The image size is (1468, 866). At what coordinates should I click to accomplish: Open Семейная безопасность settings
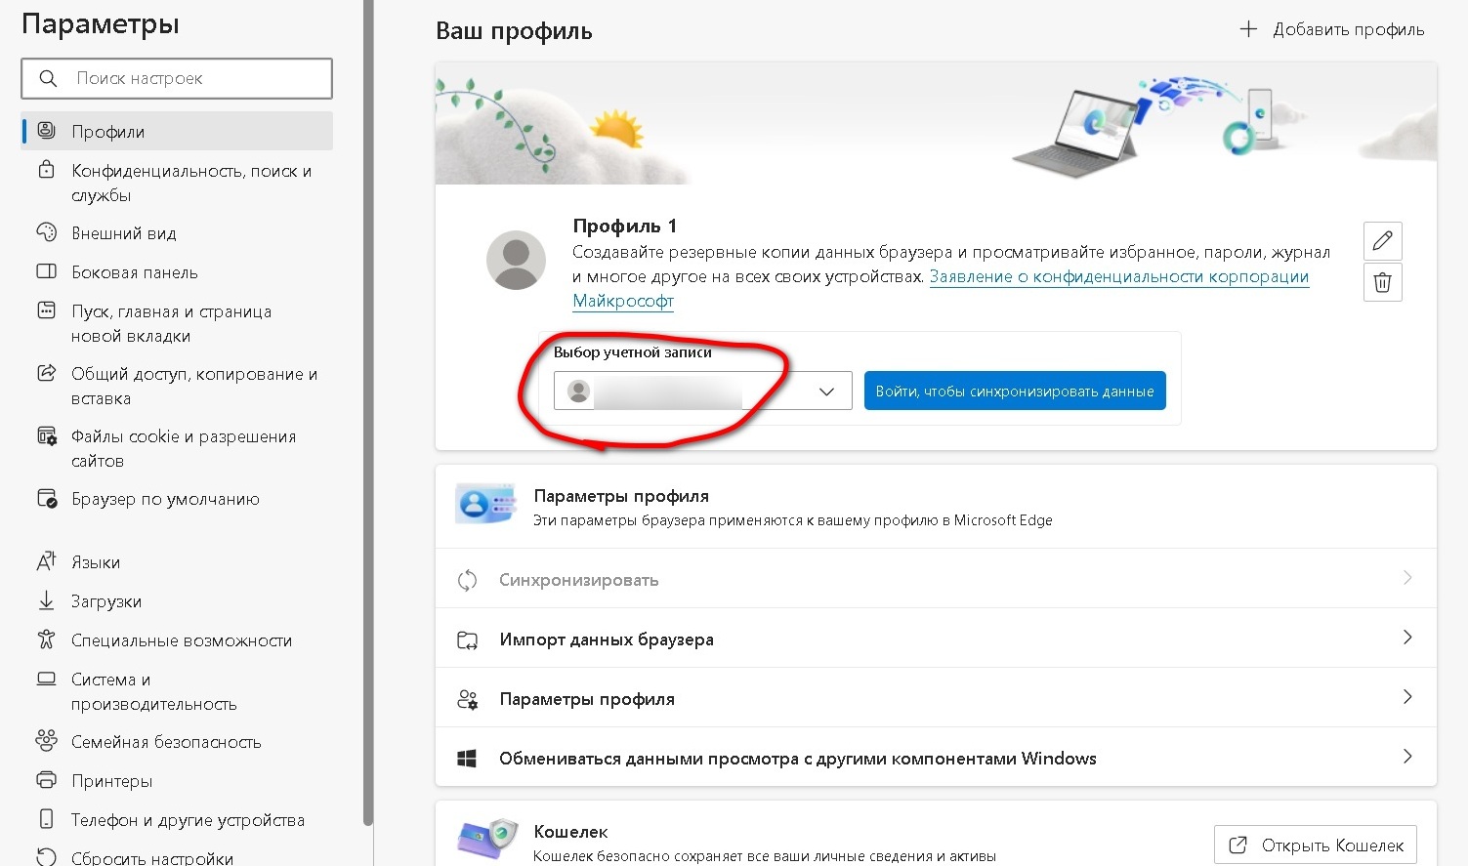click(x=177, y=742)
